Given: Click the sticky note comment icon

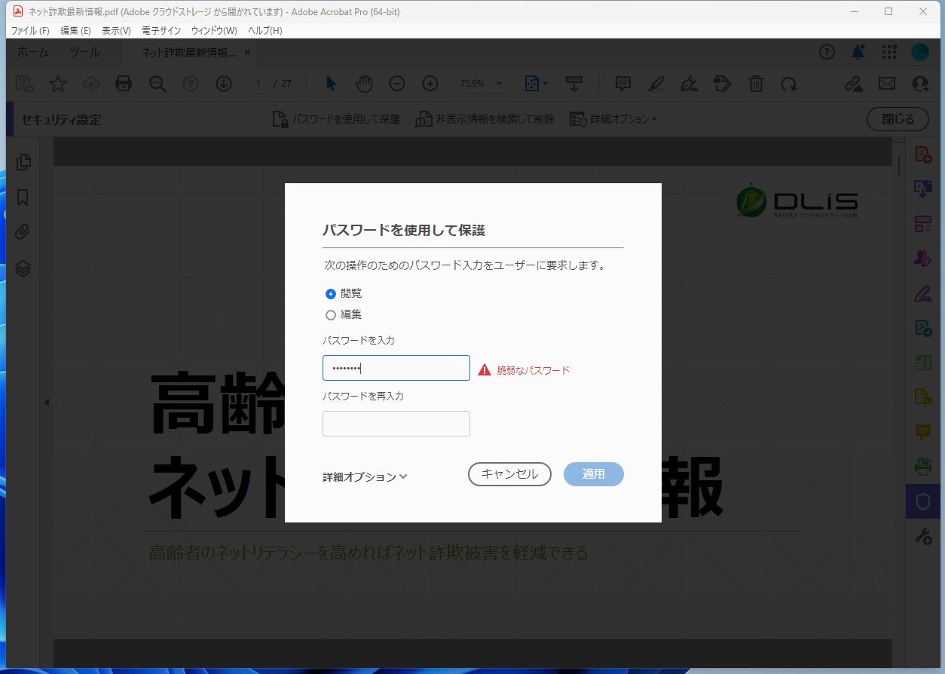Looking at the screenshot, I should 622,84.
